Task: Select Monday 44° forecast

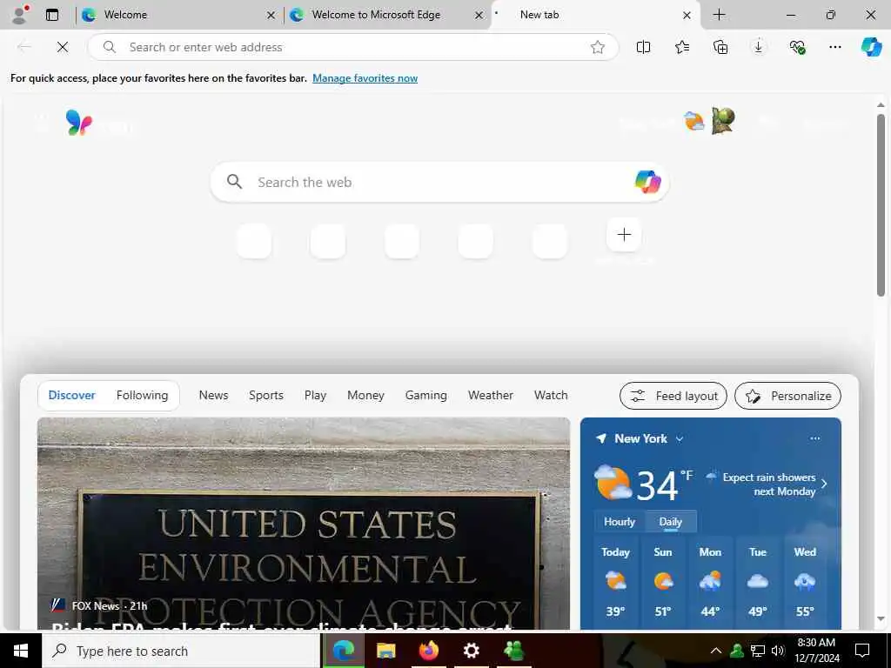Action: pyautogui.click(x=710, y=582)
